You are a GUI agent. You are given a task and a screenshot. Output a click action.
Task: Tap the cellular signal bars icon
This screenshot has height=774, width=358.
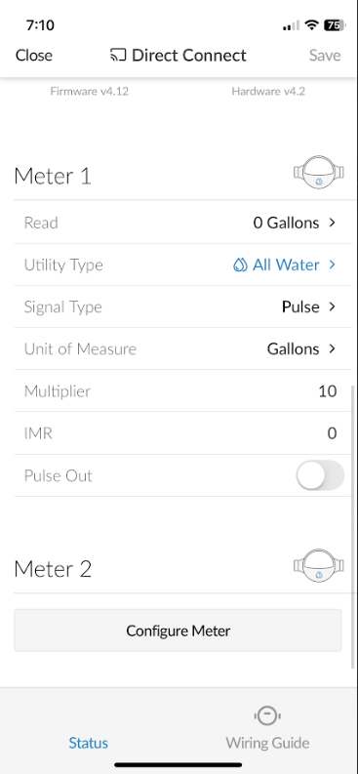click(x=291, y=26)
